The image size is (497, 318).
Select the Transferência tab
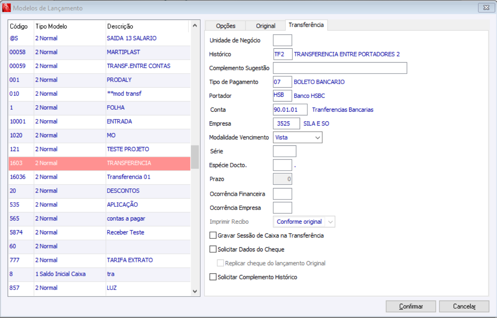[306, 25]
